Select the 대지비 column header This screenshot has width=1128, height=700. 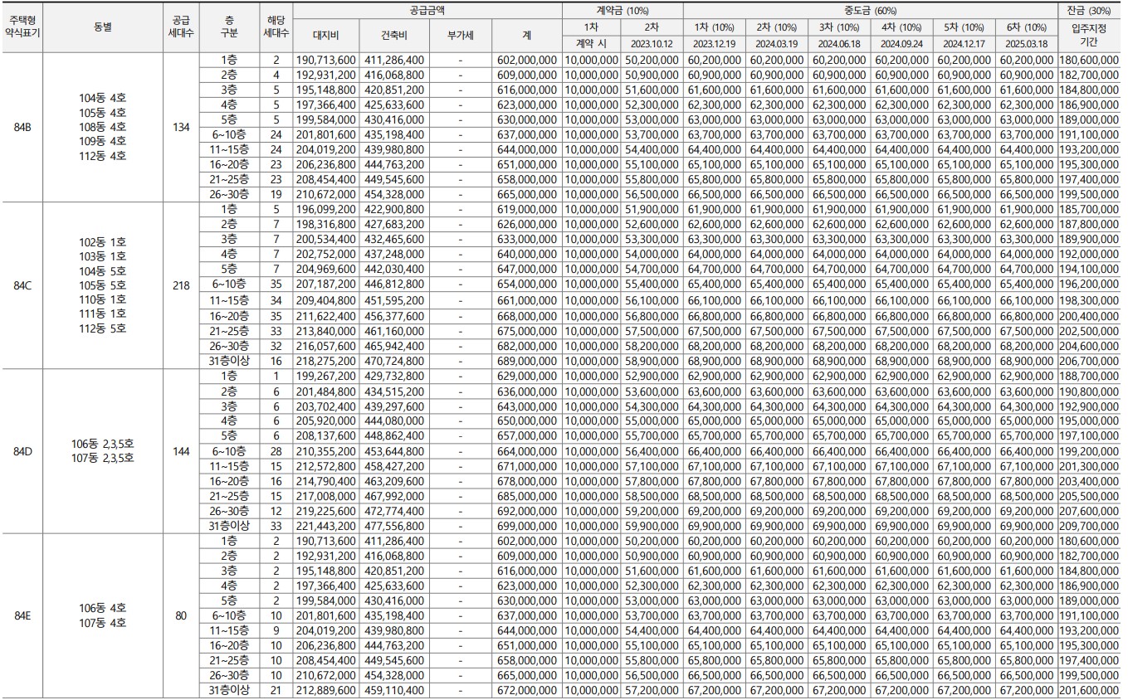click(325, 36)
